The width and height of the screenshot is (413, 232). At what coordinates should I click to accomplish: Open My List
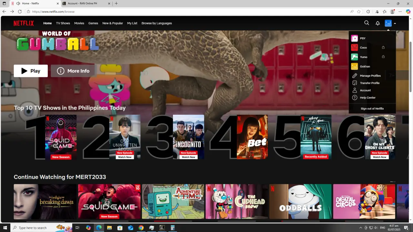pos(132,23)
